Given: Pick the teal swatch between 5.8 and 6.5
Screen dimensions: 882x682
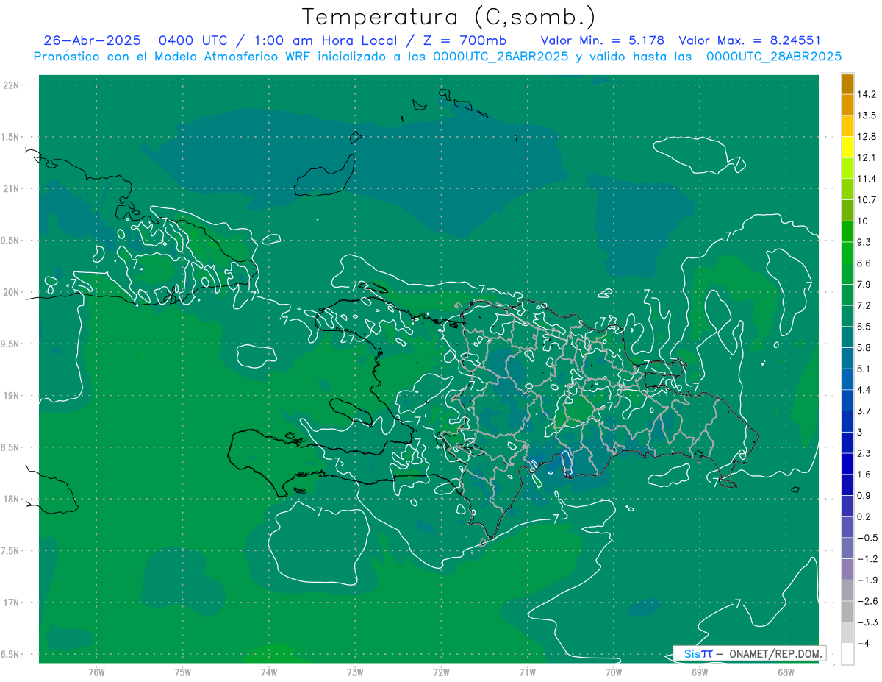Looking at the screenshot, I should click(847, 337).
